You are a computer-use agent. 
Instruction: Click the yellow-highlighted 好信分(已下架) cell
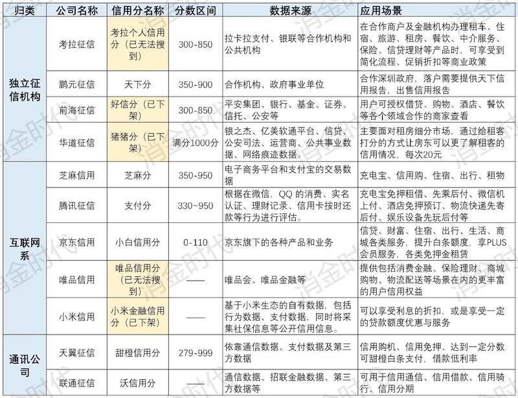137,110
